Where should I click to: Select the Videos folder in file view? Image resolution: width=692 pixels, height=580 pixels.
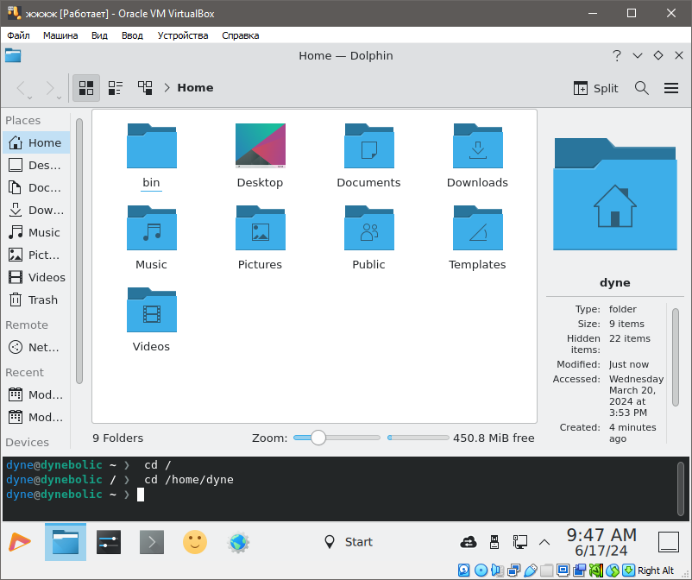click(151, 320)
